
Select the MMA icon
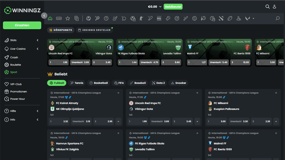click(159, 18)
